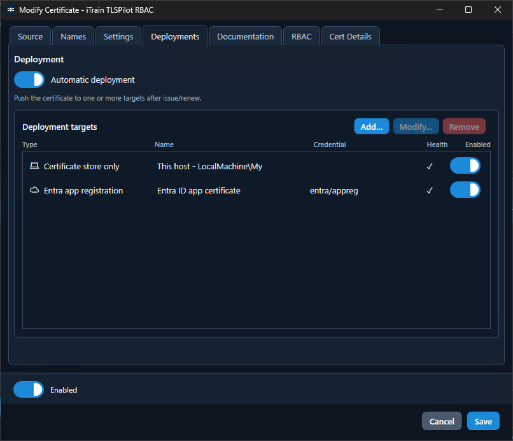Select 'Entra app registration' type text
Viewport: 513px width, 441px height.
[83, 190]
